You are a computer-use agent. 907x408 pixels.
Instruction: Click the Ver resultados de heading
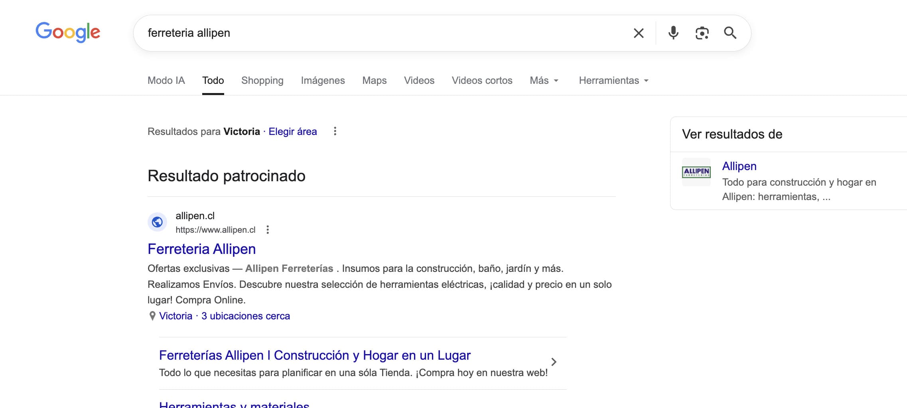click(x=732, y=134)
